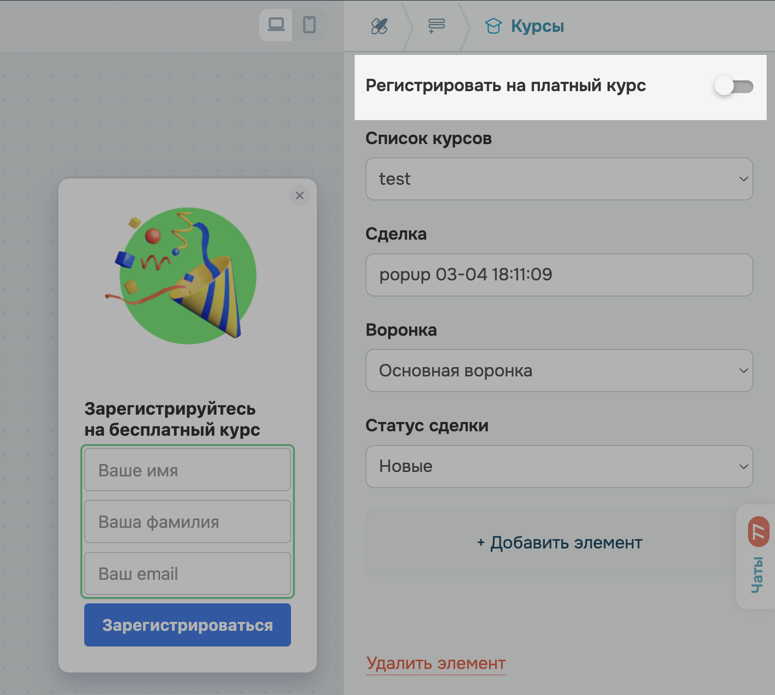Click the Ваша фамилия field

(188, 521)
